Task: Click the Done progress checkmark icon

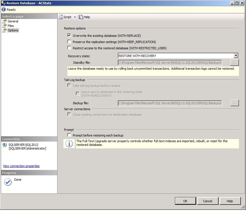Action: pos(8,182)
